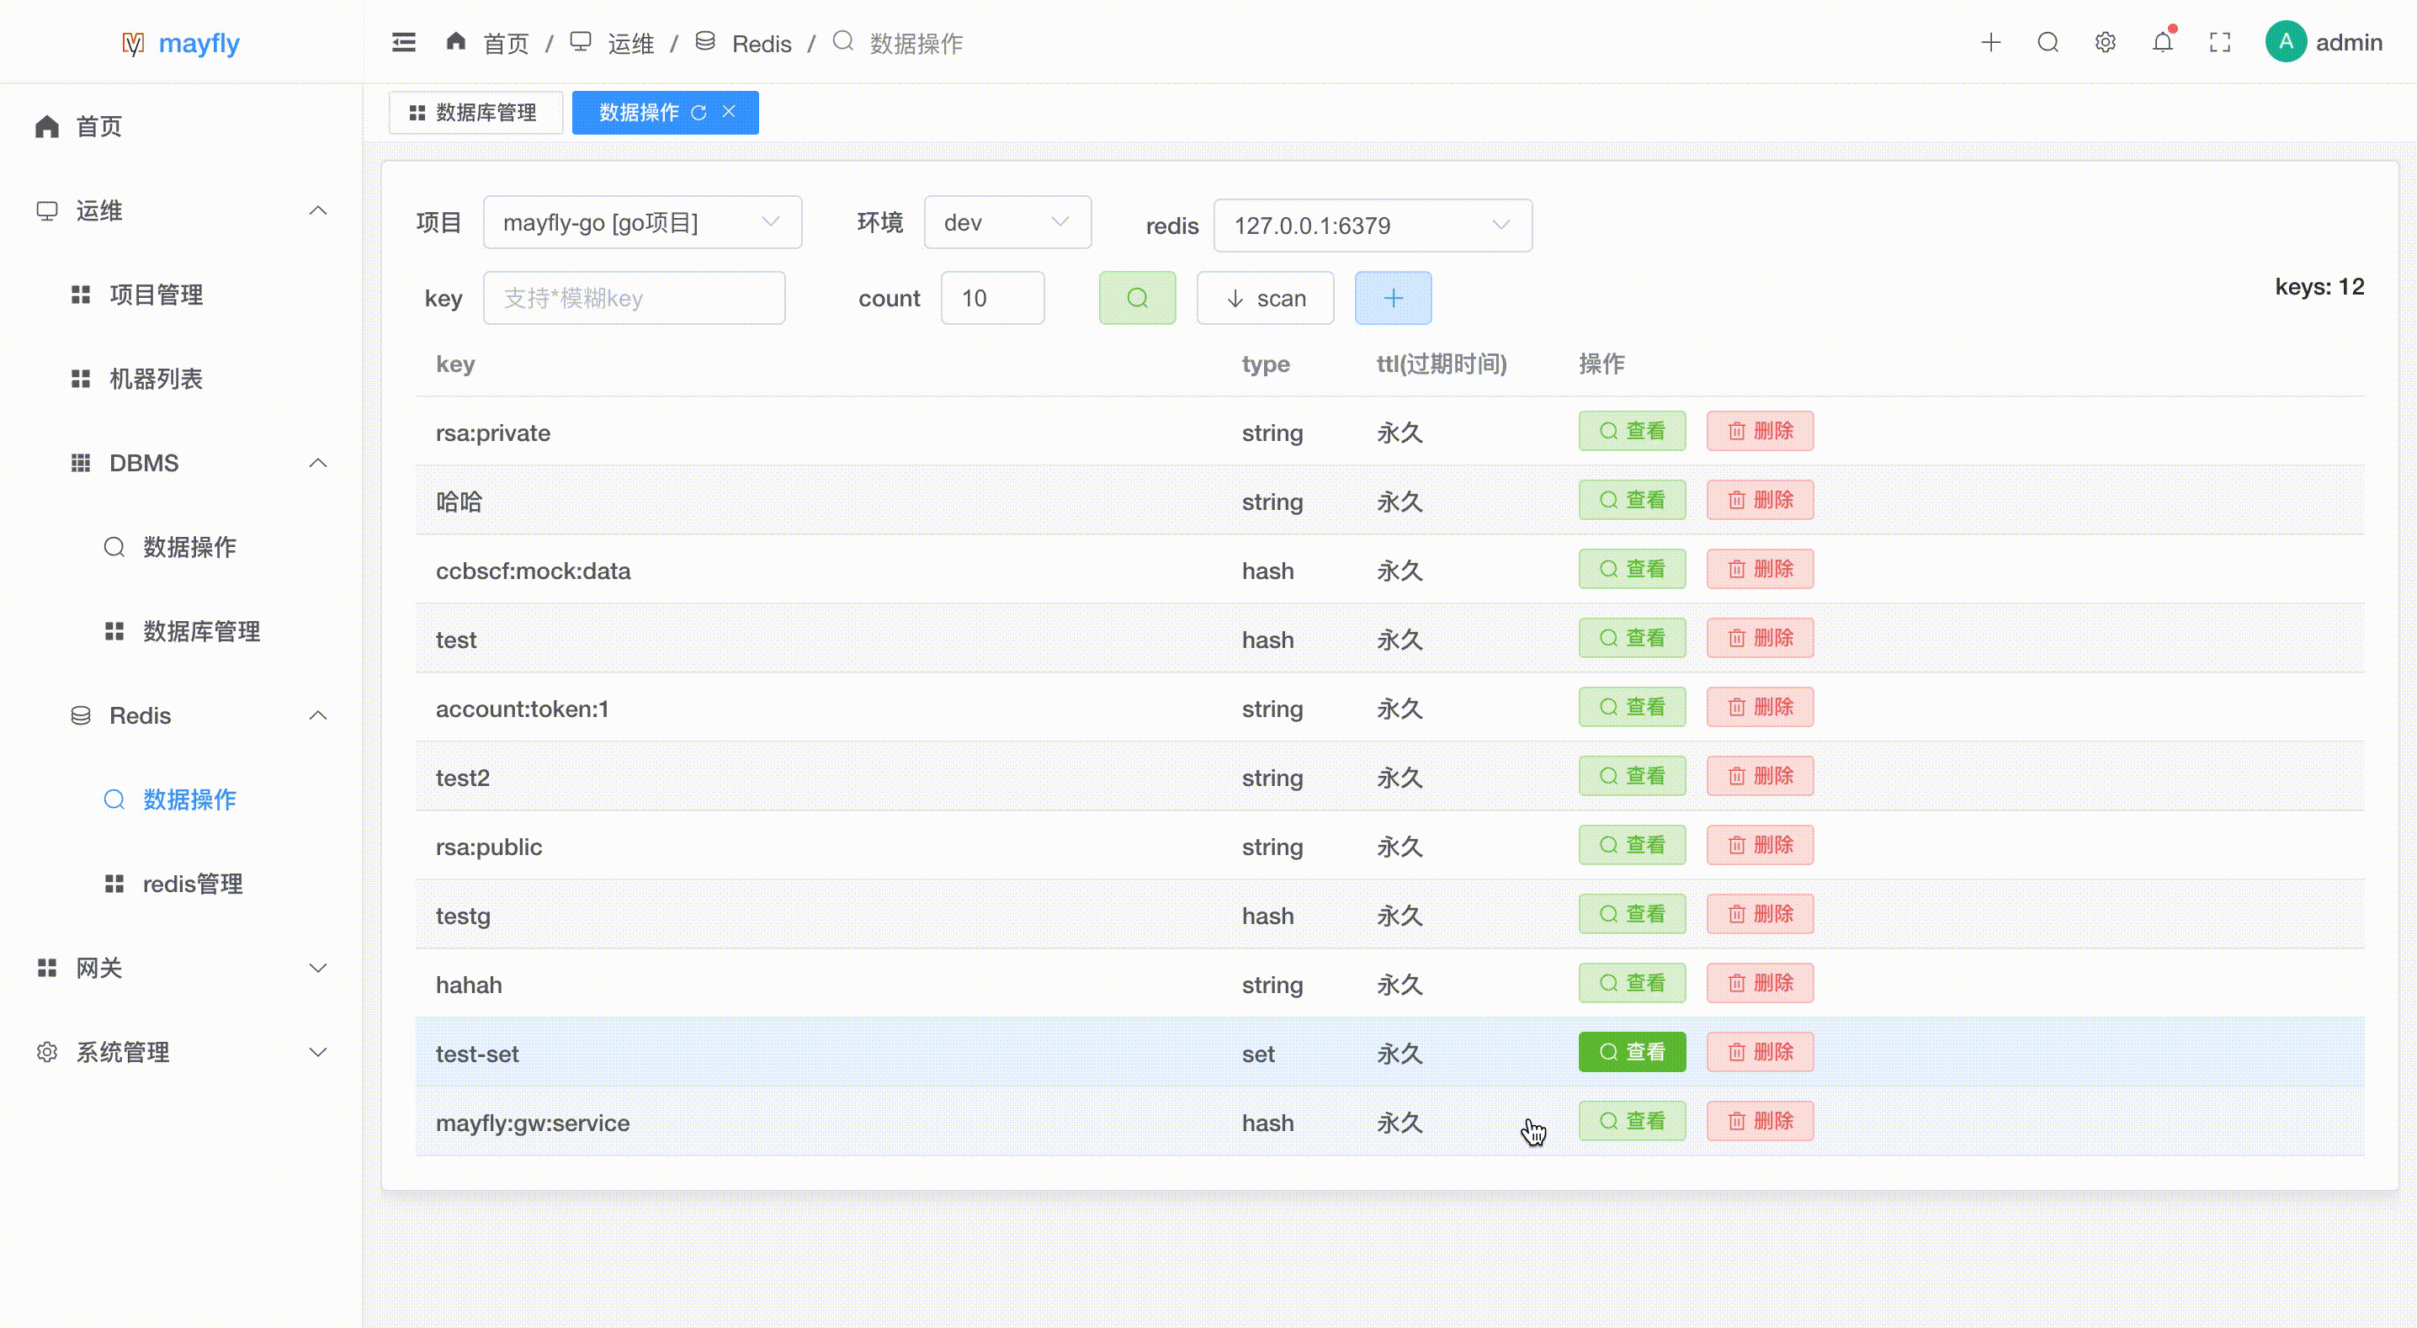Click the top bar plus icon

coord(1990,43)
